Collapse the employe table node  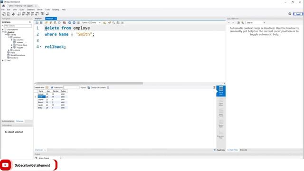(x=9, y=37)
